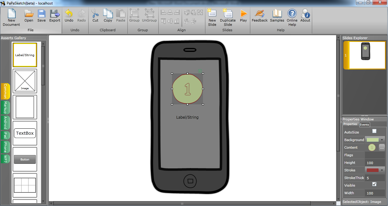Copy the selected object
Image resolution: width=388 pixels, height=206 pixels.
coord(108,16)
